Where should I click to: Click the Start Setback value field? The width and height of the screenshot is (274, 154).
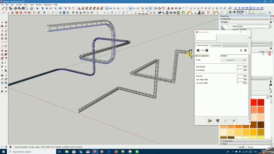coord(242,67)
